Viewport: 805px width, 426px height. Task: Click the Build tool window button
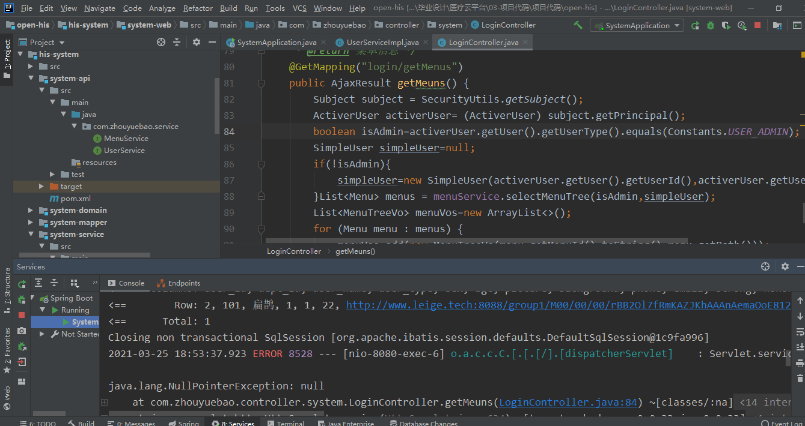click(81, 422)
